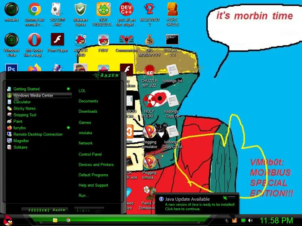Click the Java update tray icon
302x226 pixels.
point(234,220)
